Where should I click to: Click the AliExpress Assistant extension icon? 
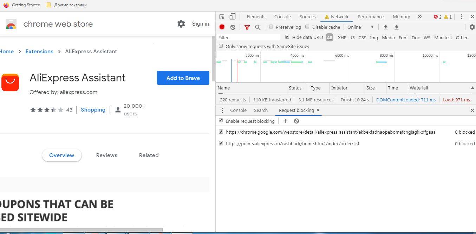coord(10,82)
